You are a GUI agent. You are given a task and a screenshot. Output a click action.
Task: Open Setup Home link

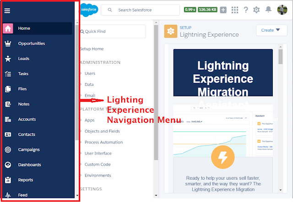click(92, 49)
